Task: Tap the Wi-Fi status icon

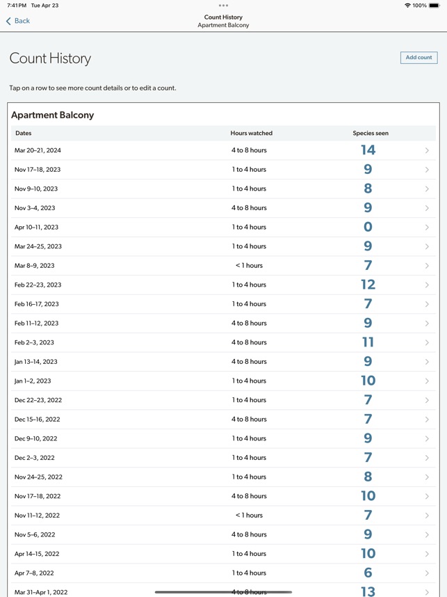Action: (x=407, y=6)
